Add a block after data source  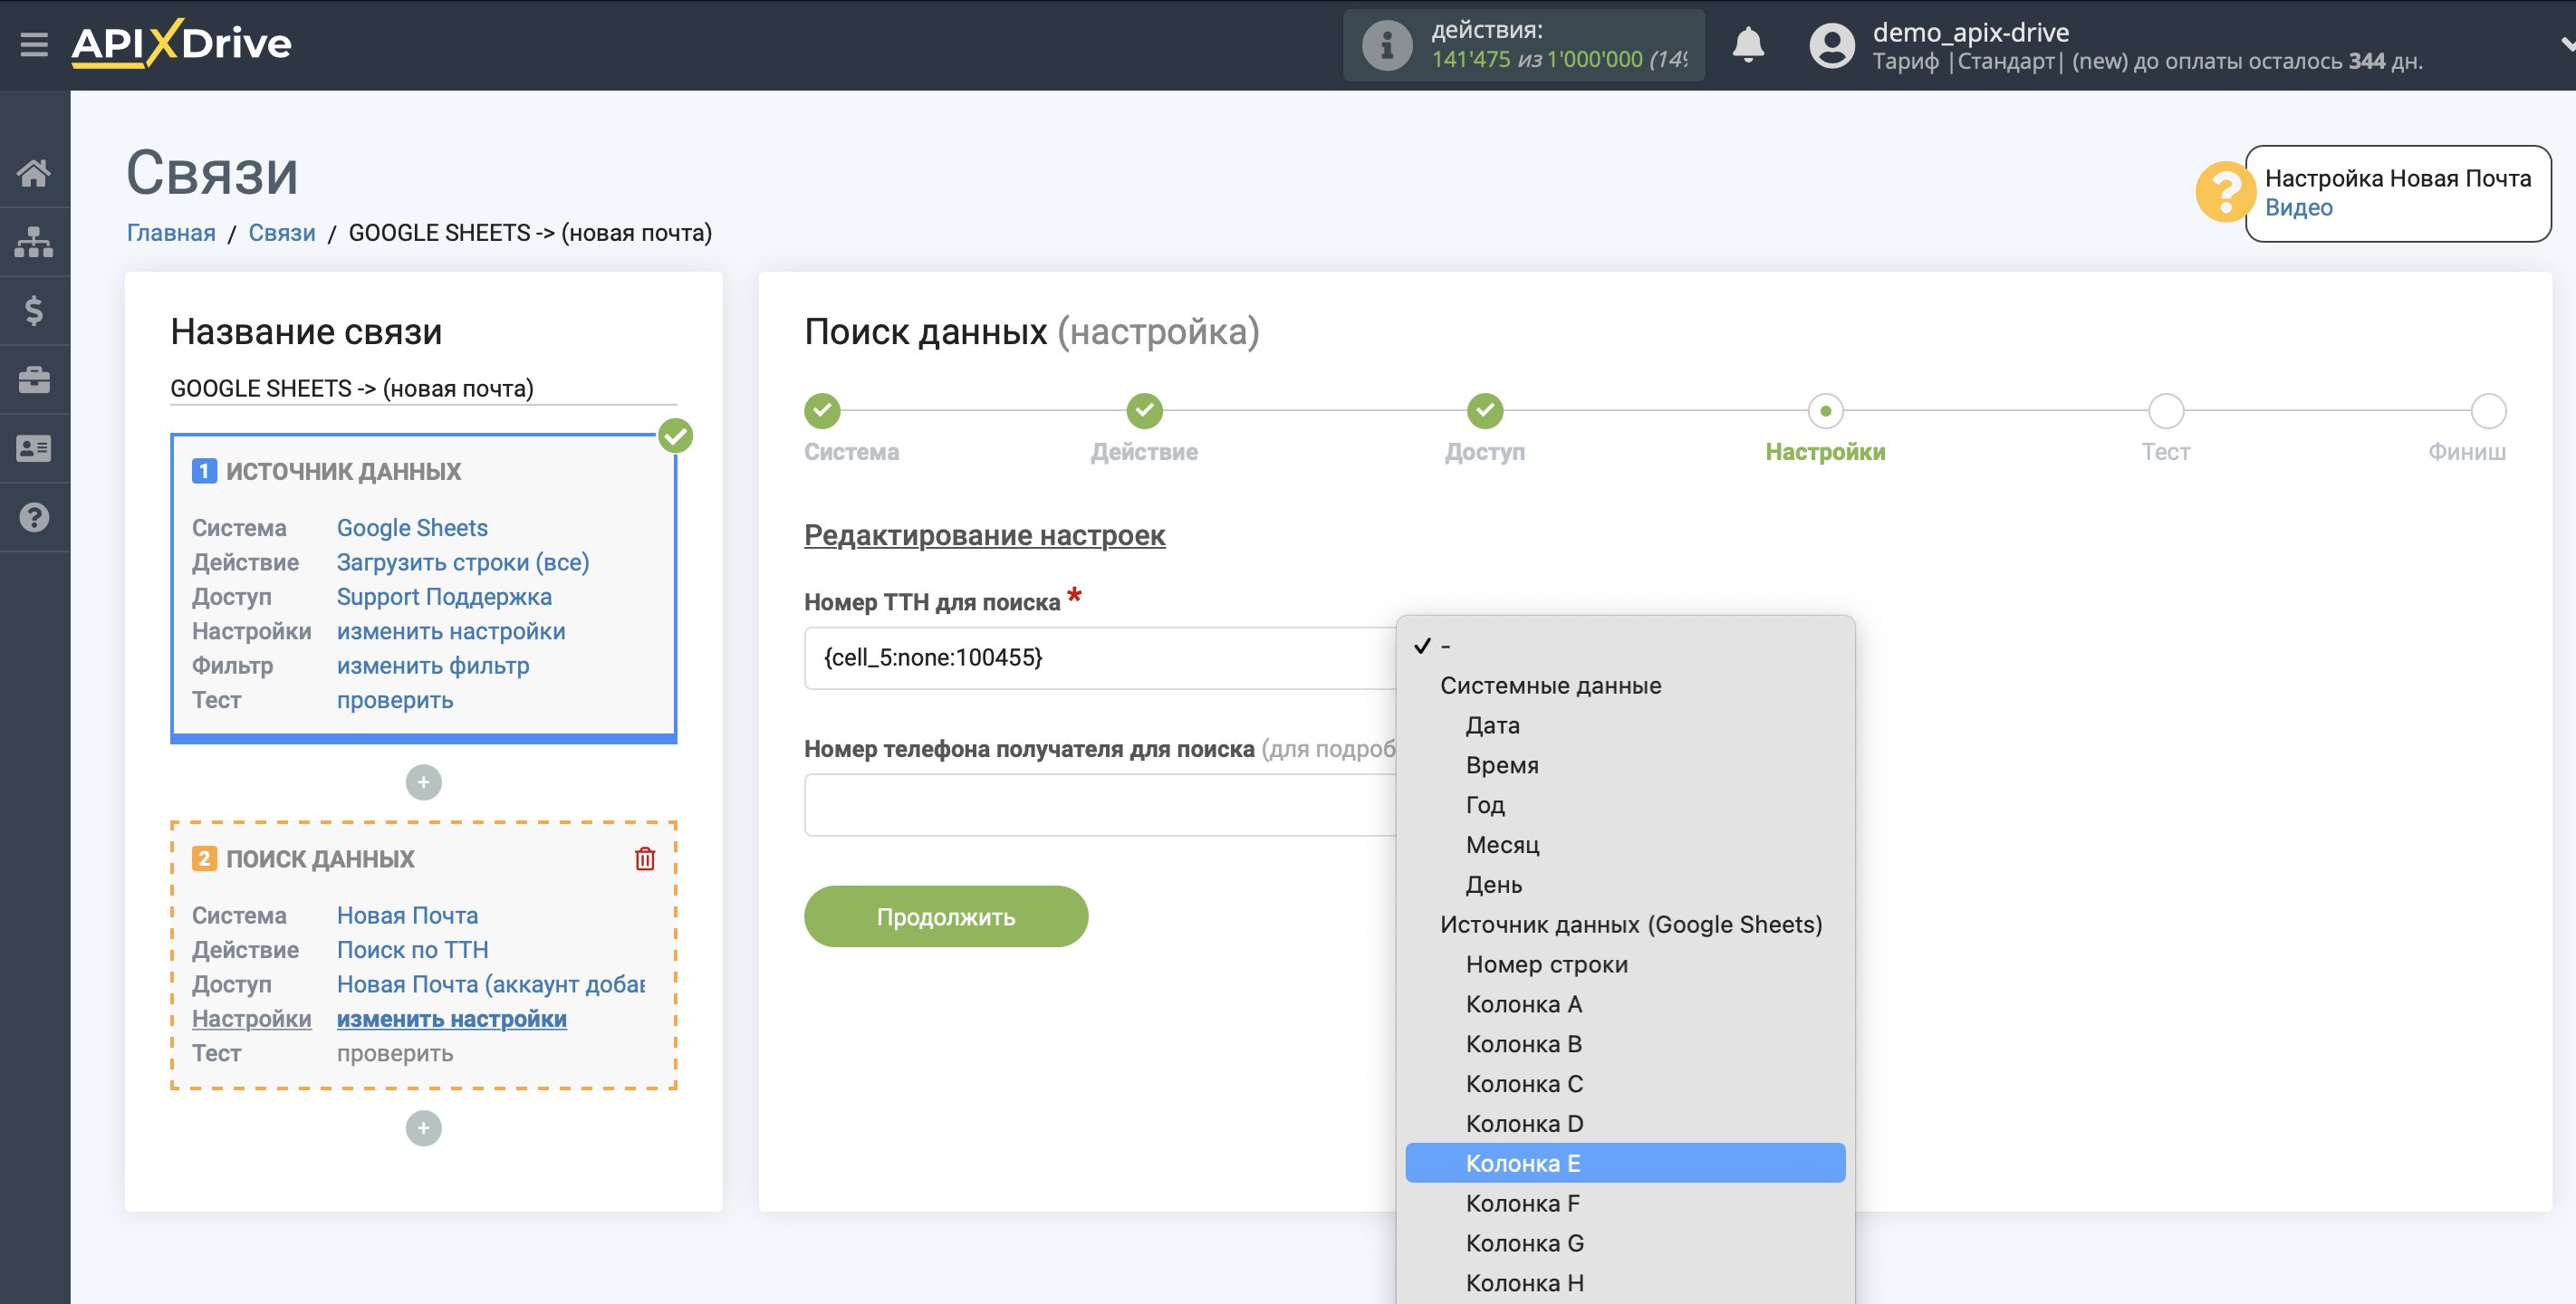(424, 782)
